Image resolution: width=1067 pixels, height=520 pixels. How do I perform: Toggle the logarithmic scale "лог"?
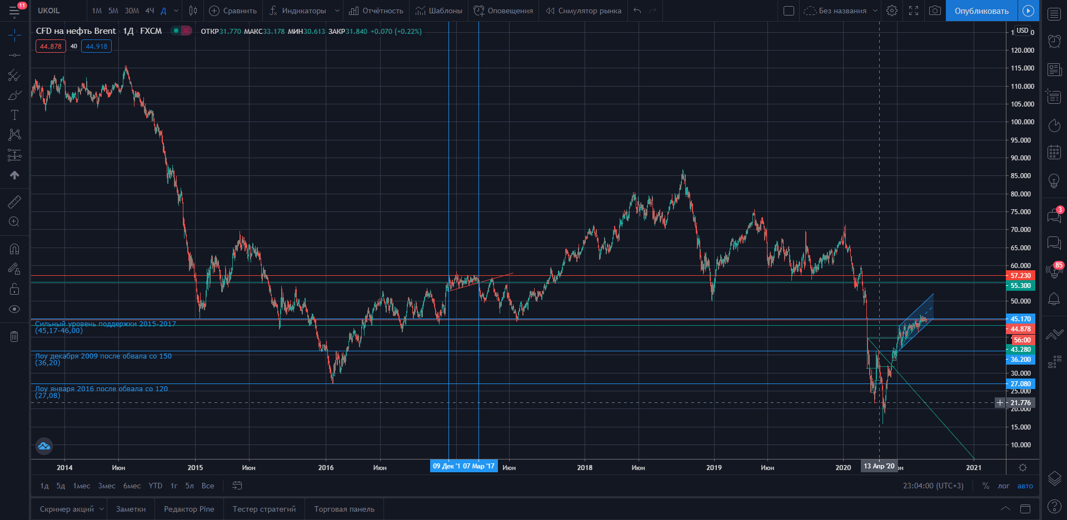click(x=1003, y=486)
